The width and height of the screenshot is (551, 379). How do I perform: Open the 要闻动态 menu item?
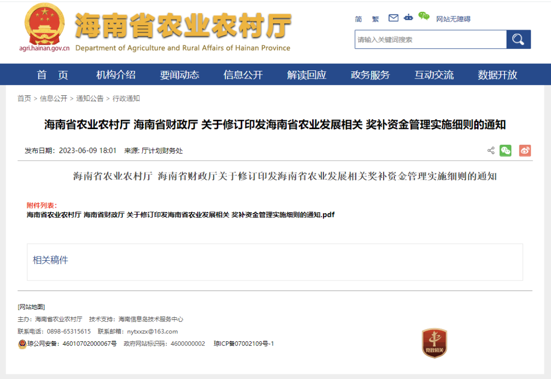[x=179, y=75]
